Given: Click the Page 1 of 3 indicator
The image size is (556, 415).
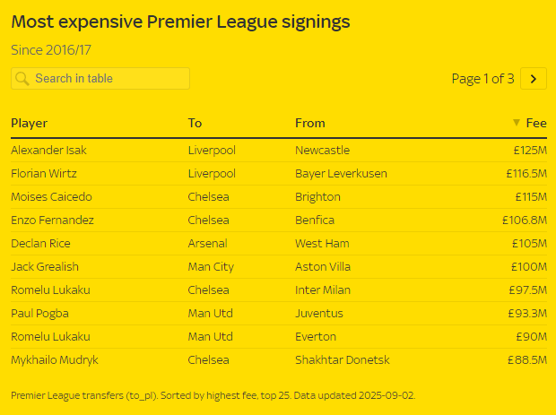Looking at the screenshot, I should click(482, 79).
